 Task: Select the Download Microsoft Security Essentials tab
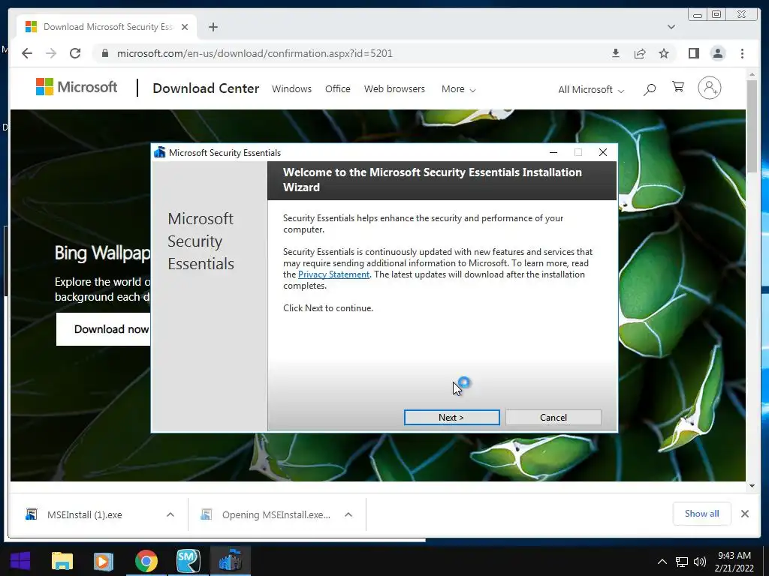(x=107, y=27)
